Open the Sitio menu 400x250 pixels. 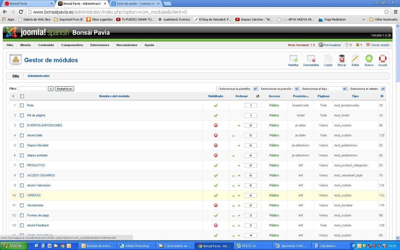tap(10, 45)
